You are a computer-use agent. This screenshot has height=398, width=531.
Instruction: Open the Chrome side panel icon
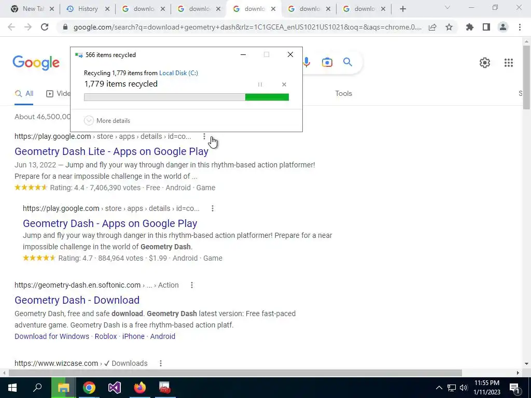point(486,27)
